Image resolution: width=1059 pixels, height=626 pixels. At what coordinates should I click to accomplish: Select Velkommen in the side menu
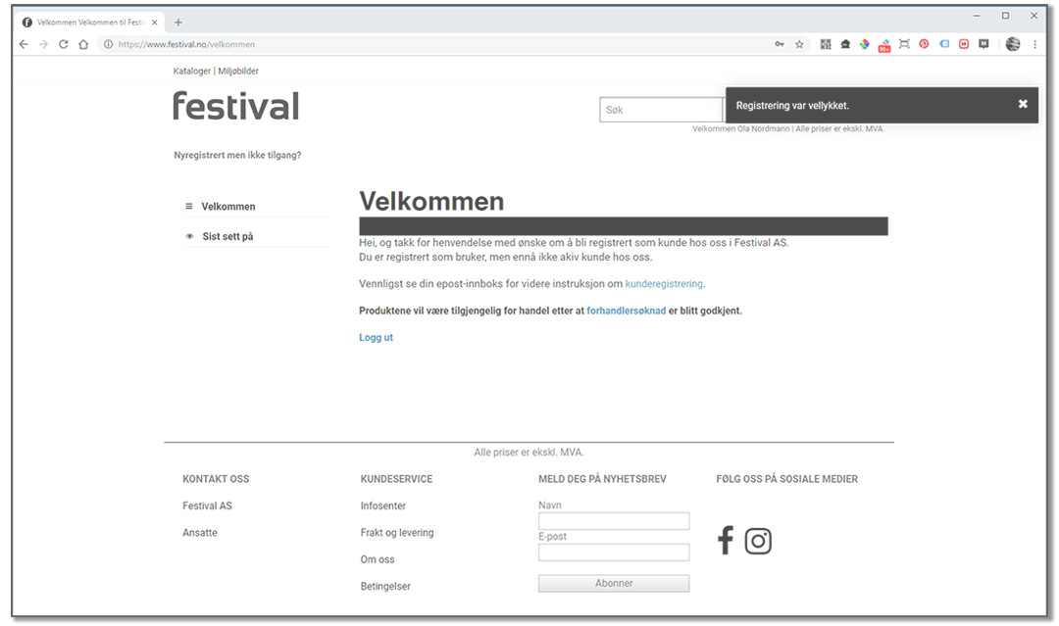point(228,207)
